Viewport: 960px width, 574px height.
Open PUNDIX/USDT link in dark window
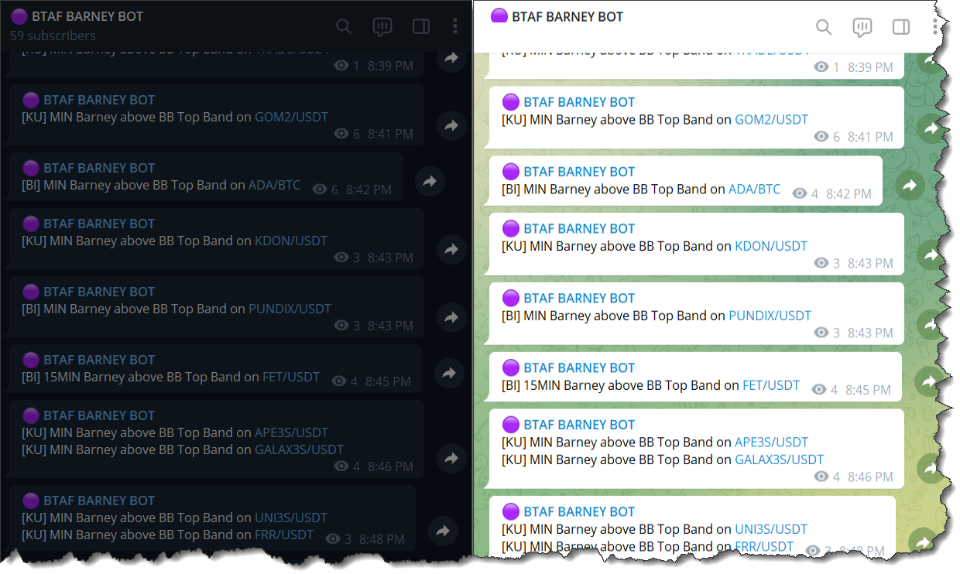290,309
